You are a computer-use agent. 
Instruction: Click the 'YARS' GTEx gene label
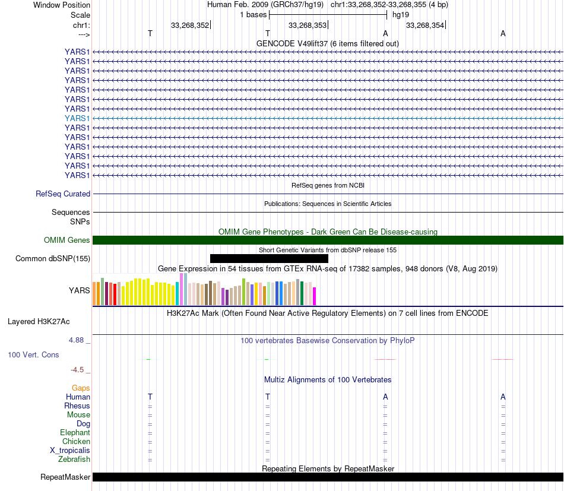click(79, 290)
